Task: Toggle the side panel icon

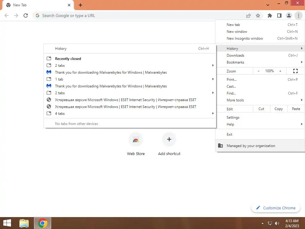Action: [279, 16]
